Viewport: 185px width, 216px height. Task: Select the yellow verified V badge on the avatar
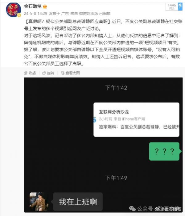click(x=19, y=15)
